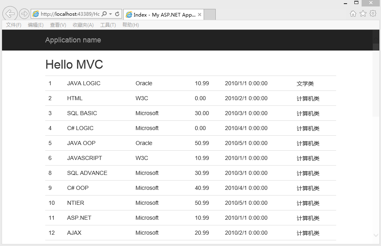Select the AJAX cell

(x=74, y=233)
